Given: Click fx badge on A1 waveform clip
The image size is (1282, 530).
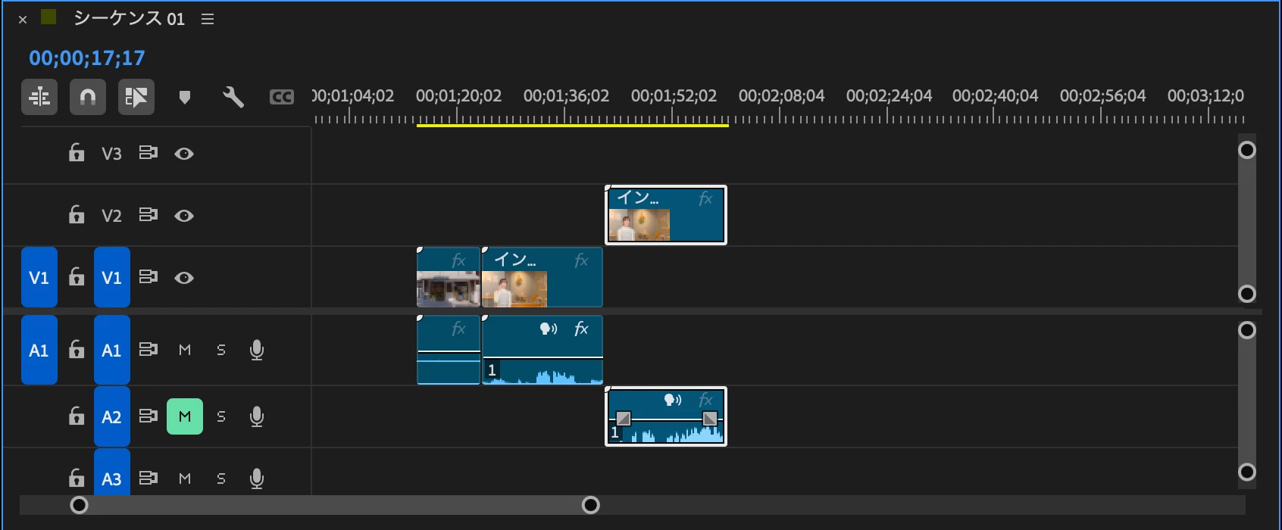Looking at the screenshot, I should point(581,329).
